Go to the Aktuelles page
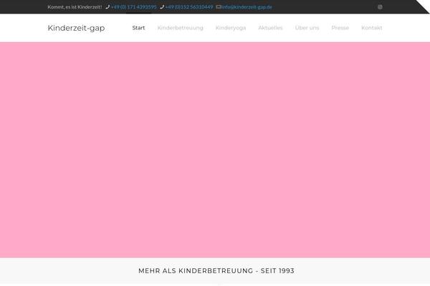The width and height of the screenshot is (430, 286). coord(270,28)
